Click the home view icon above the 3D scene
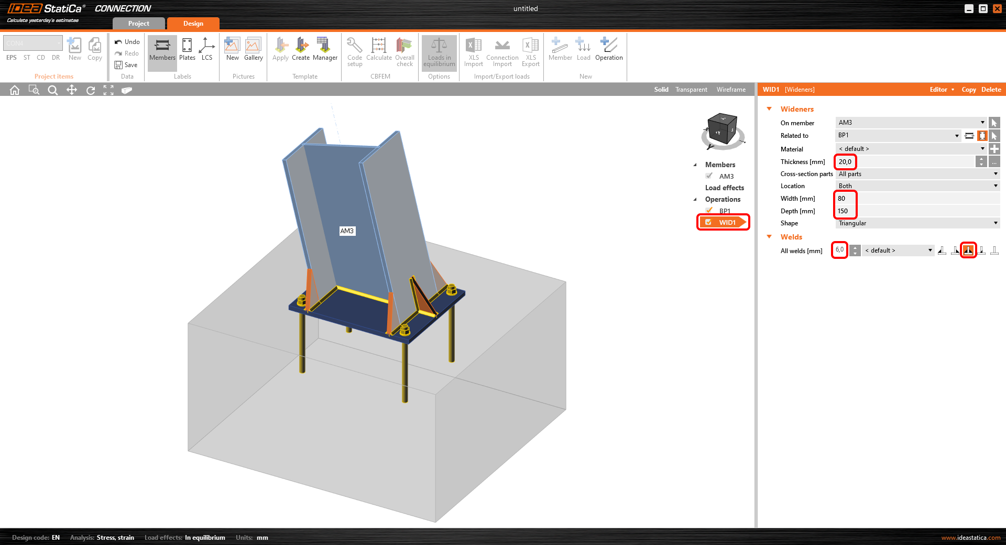The height and width of the screenshot is (545, 1006). pos(14,90)
